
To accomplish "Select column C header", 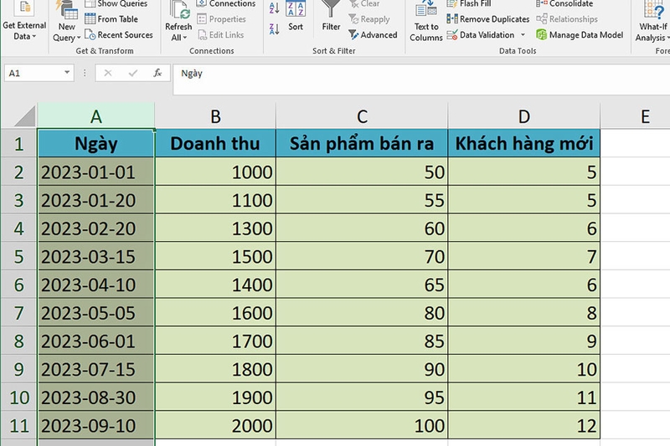I will pyautogui.click(x=362, y=116).
